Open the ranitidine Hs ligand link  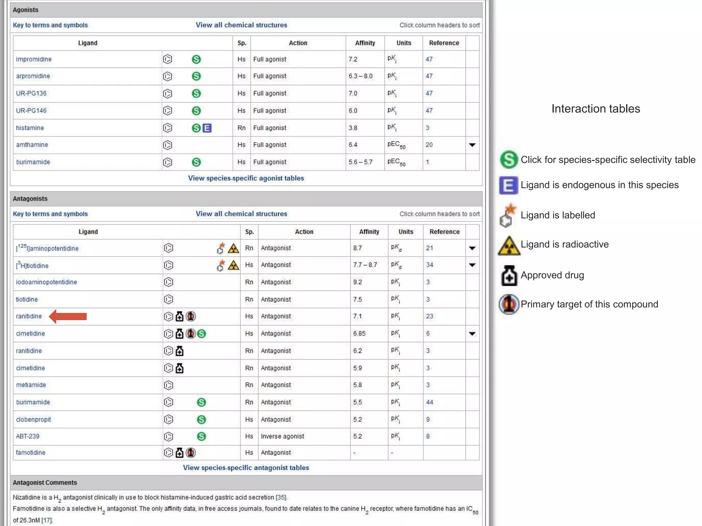click(29, 316)
